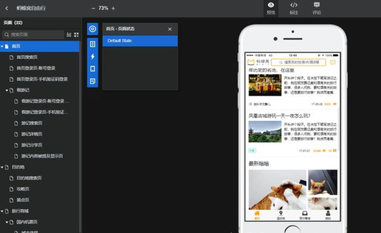Collapse the 国内机票页 tree node

coord(7,222)
